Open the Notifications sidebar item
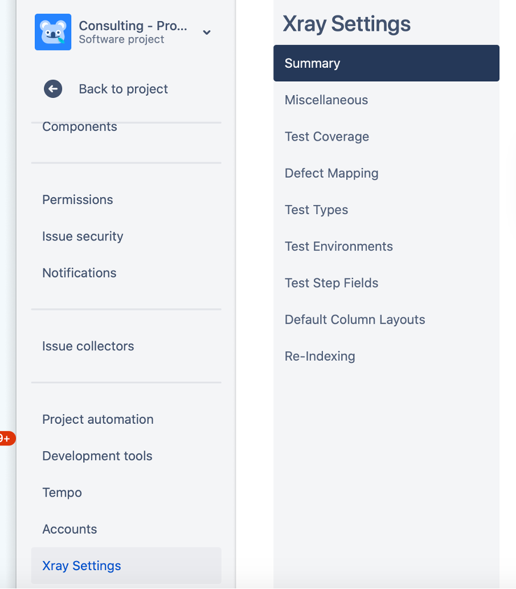Image resolution: width=516 pixels, height=589 pixels. pyautogui.click(x=79, y=273)
